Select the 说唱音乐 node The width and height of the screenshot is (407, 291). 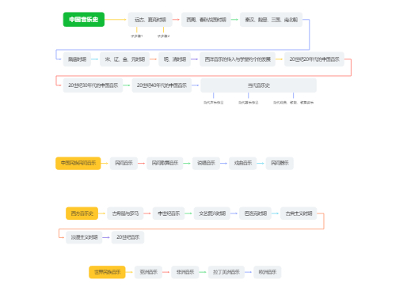click(206, 163)
